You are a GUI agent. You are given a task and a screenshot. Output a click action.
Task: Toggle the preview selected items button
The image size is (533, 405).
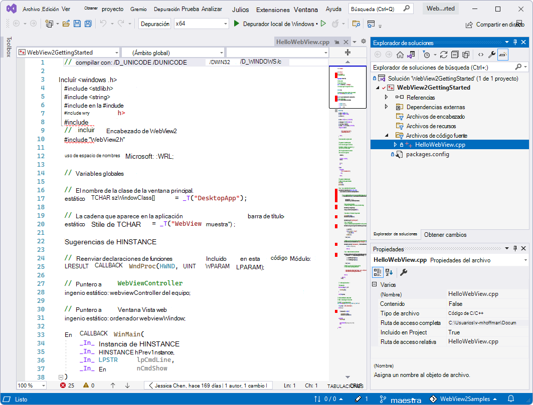tap(503, 55)
